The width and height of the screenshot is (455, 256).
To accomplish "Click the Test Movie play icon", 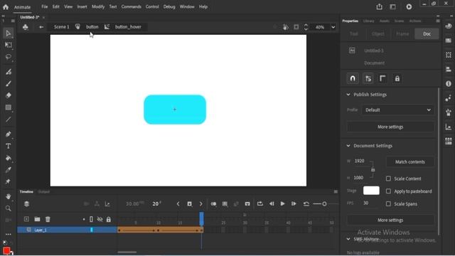I will 409,6.
